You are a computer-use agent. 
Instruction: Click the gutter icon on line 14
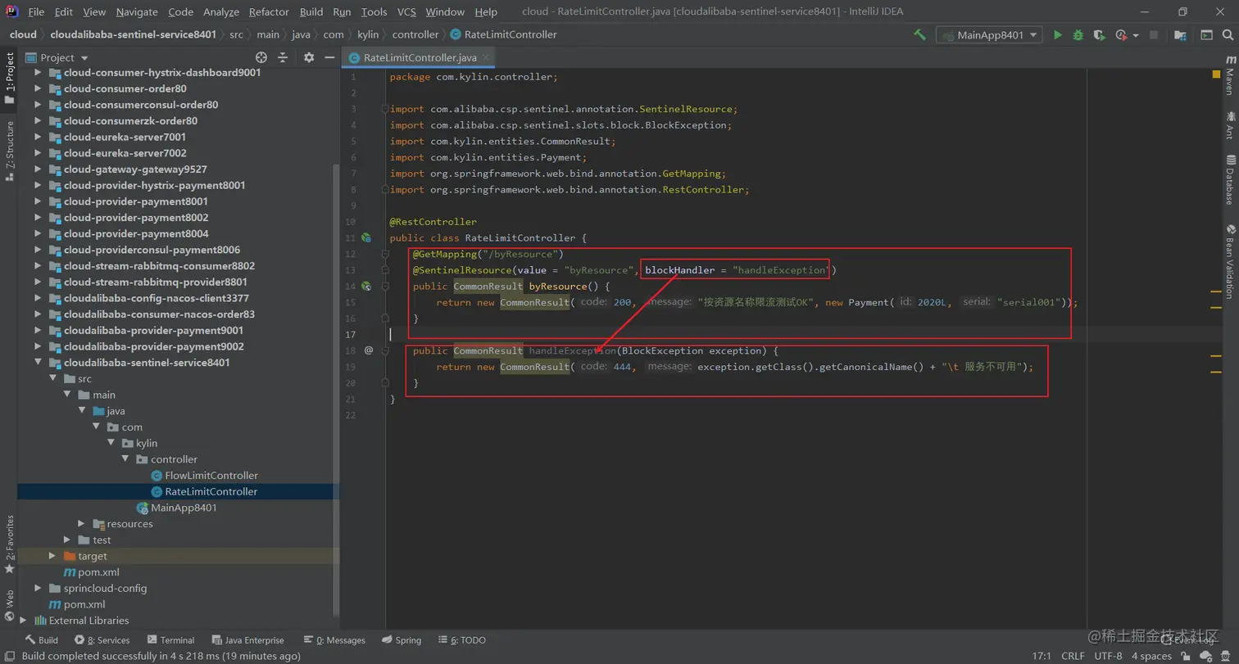click(367, 287)
